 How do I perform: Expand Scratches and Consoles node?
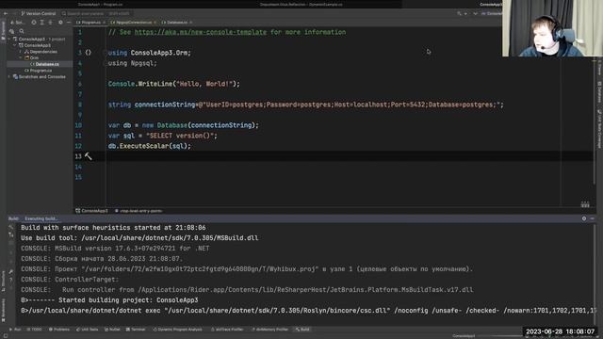pyautogui.click(x=9, y=77)
